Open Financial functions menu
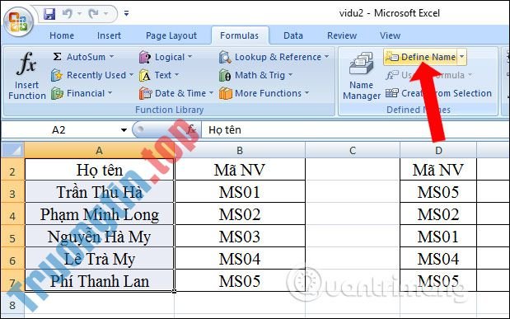This screenshot has height=319, width=510. pos(82,93)
